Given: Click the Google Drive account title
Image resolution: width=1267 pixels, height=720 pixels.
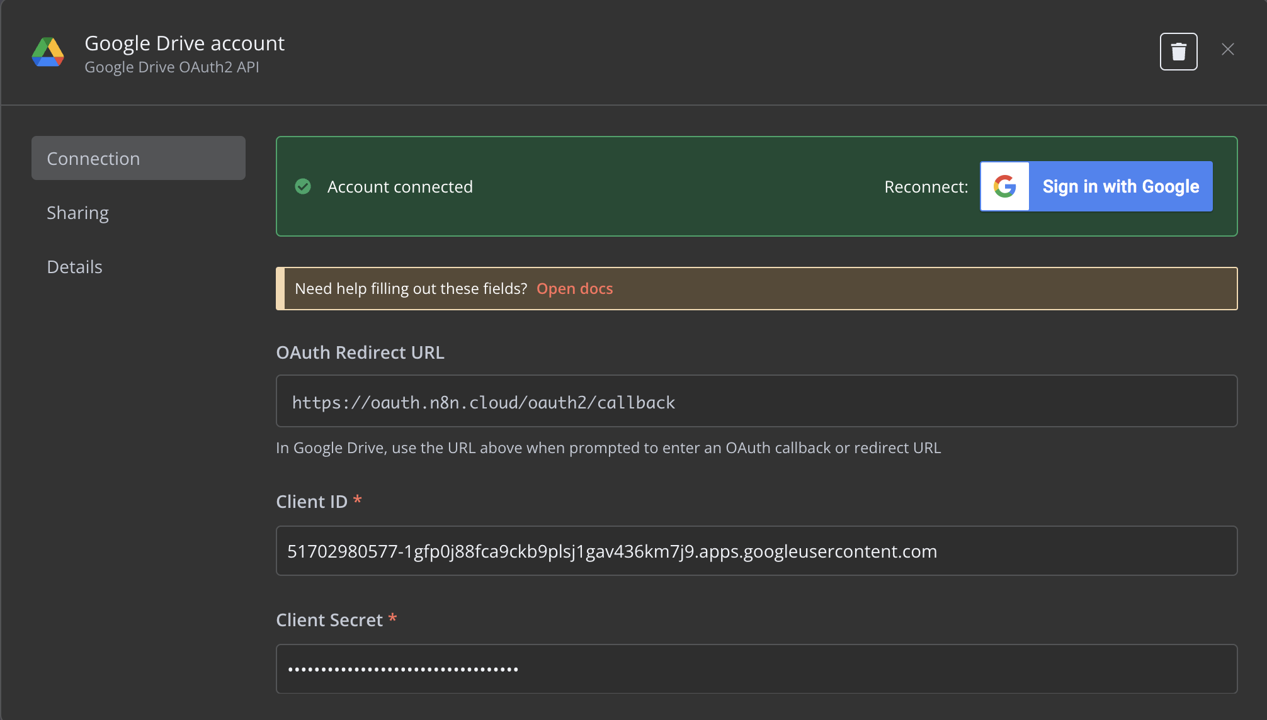Looking at the screenshot, I should click(185, 43).
